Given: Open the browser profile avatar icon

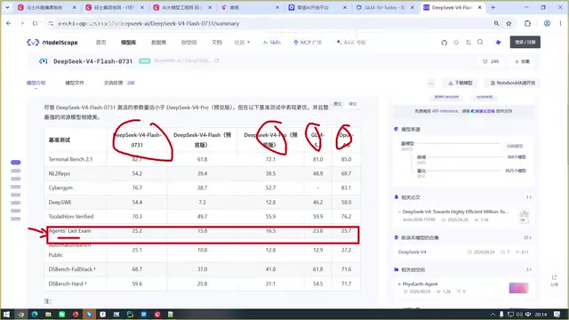Looking at the screenshot, I should (547, 23).
